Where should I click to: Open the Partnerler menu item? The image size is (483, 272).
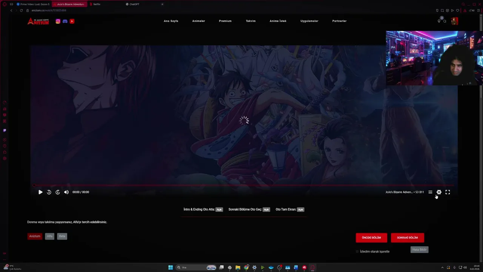tap(339, 21)
